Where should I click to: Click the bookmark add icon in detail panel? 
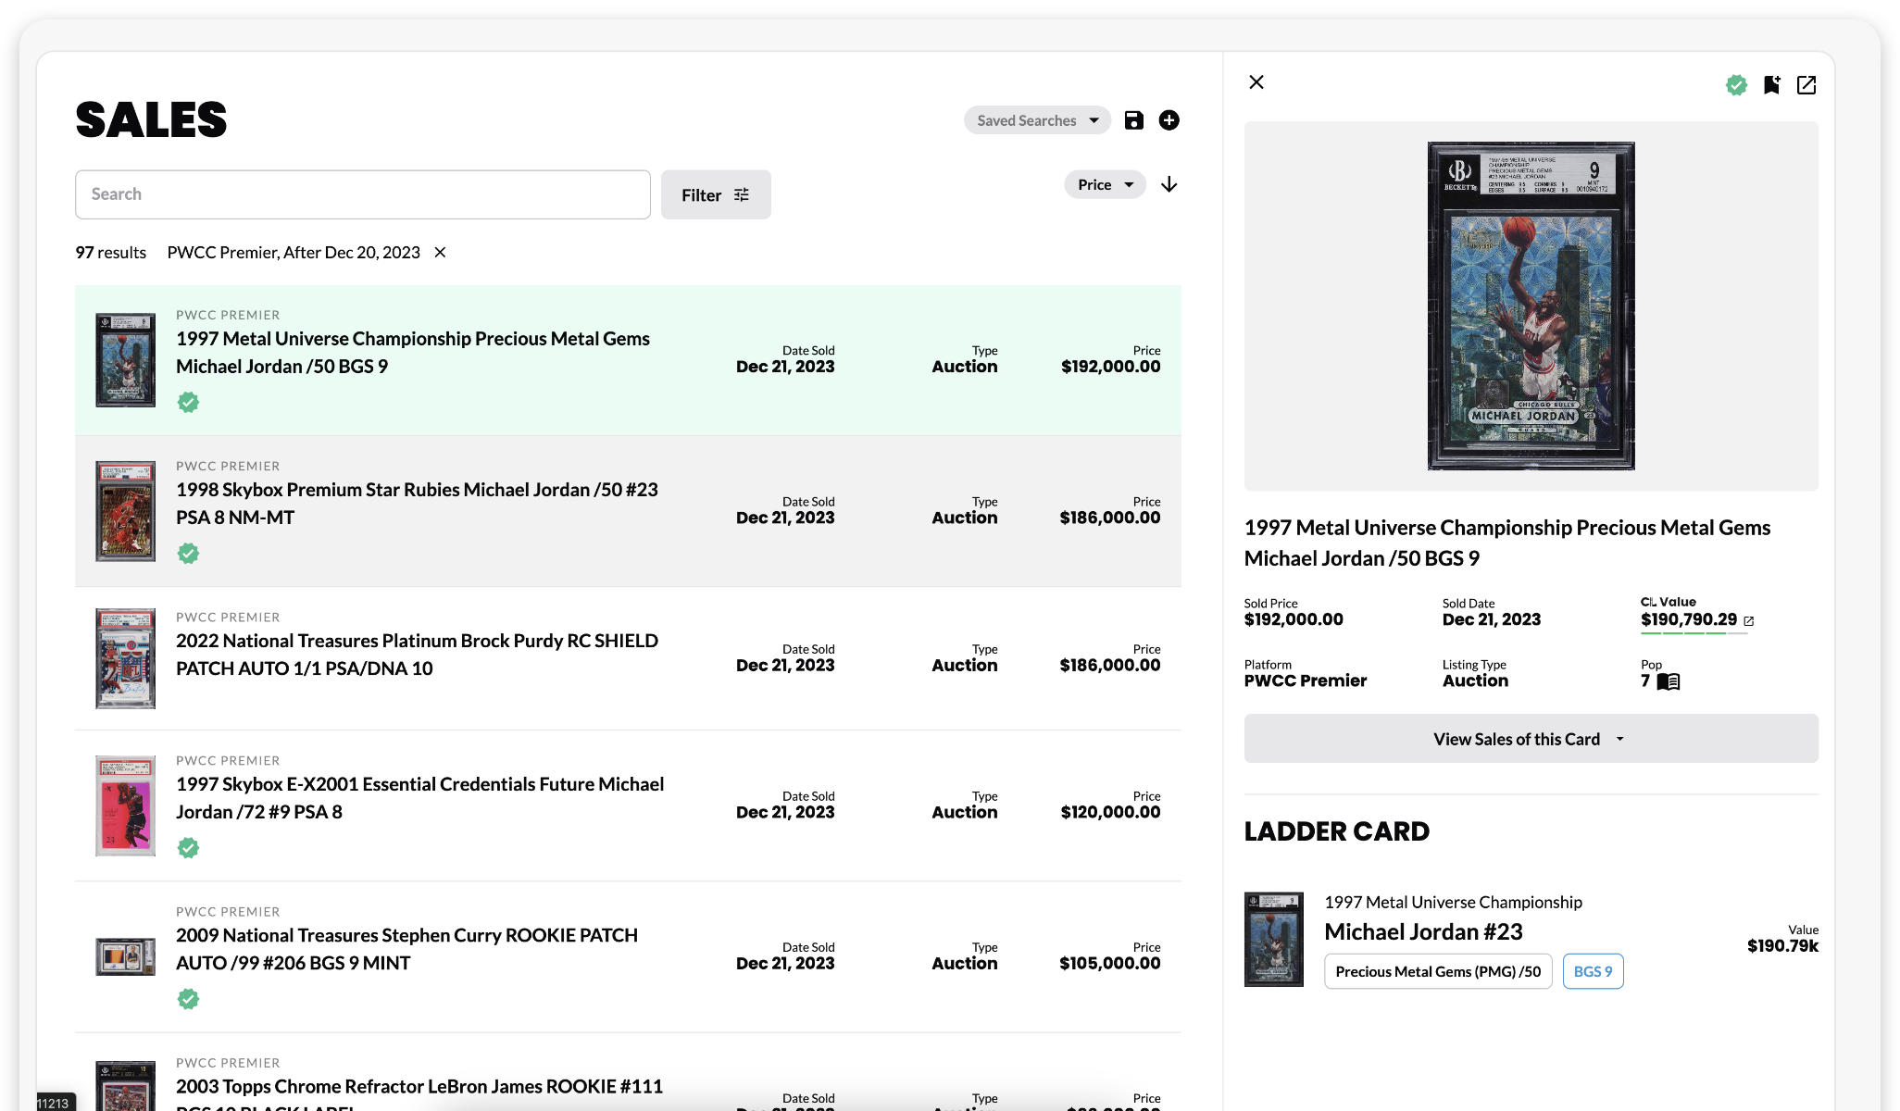pyautogui.click(x=1771, y=85)
